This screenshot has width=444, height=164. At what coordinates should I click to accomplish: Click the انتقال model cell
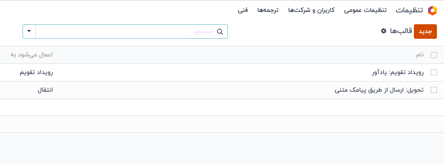click(x=45, y=90)
